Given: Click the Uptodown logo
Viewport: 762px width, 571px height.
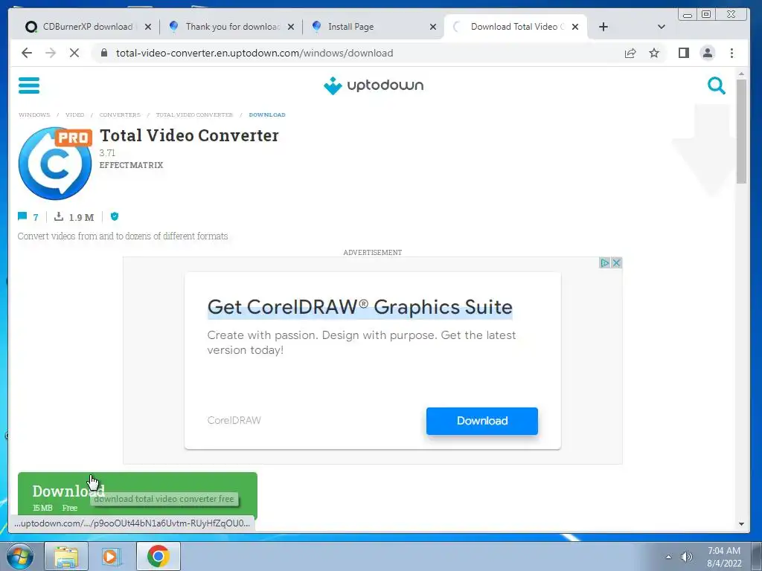Looking at the screenshot, I should click(374, 86).
